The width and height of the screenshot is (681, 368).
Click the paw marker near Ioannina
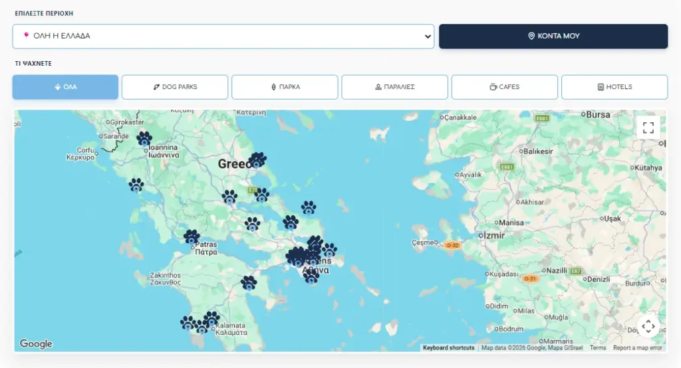[144, 139]
